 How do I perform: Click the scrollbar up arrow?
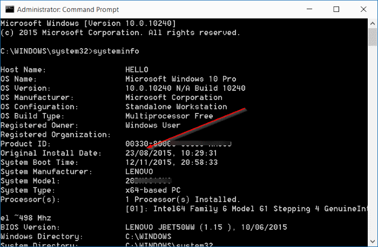(373, 23)
